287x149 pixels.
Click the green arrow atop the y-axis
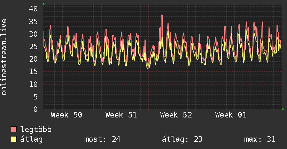tap(44, 4)
